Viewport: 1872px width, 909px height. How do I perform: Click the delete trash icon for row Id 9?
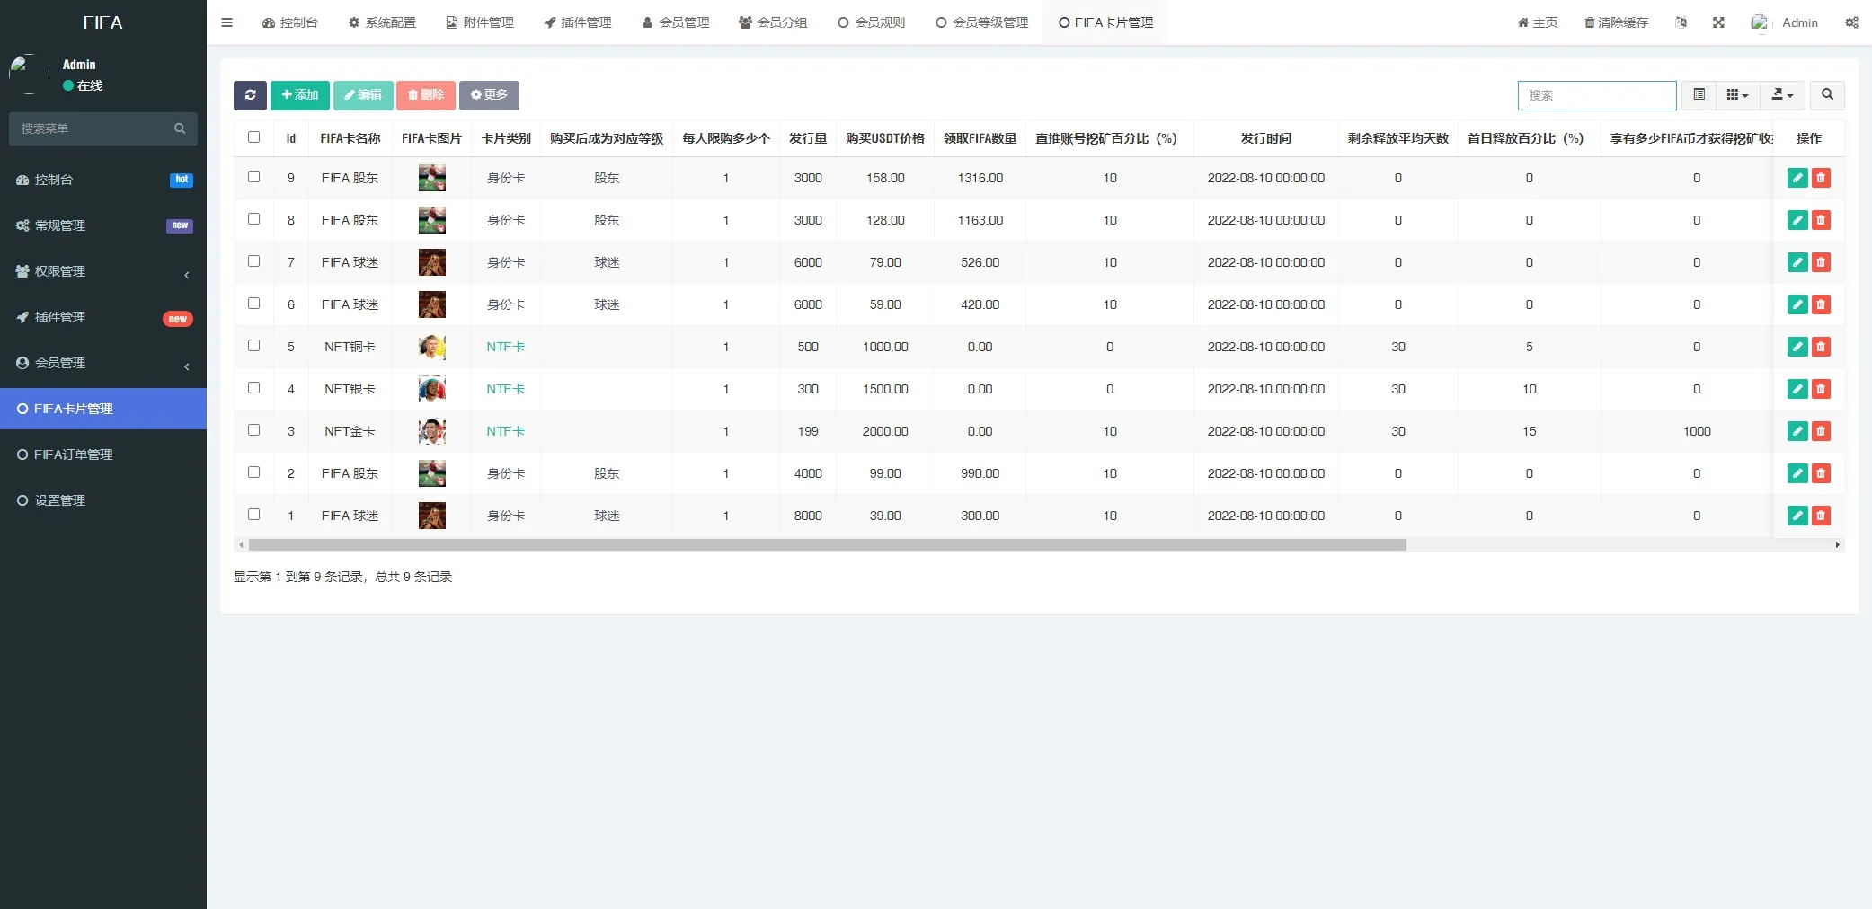tap(1821, 178)
